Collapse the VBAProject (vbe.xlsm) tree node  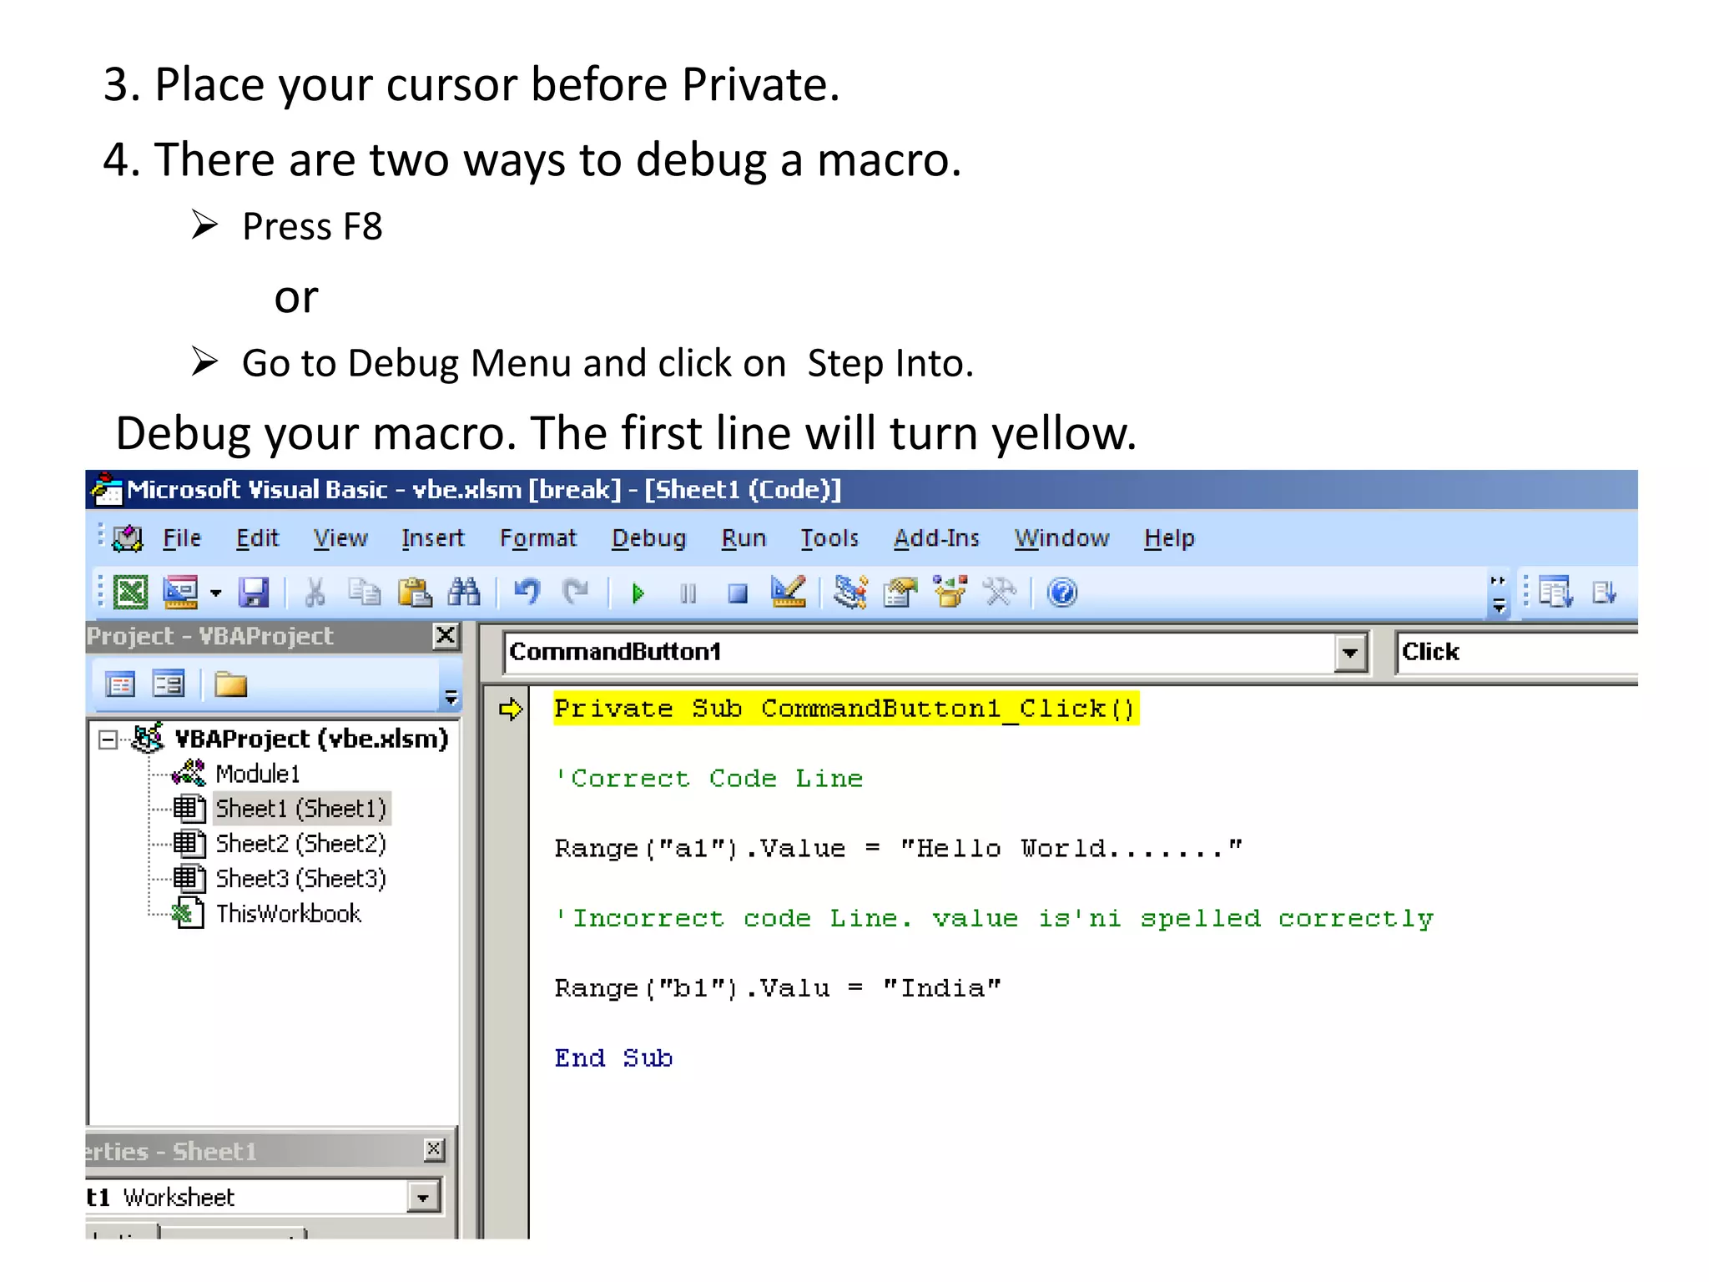[x=108, y=739]
